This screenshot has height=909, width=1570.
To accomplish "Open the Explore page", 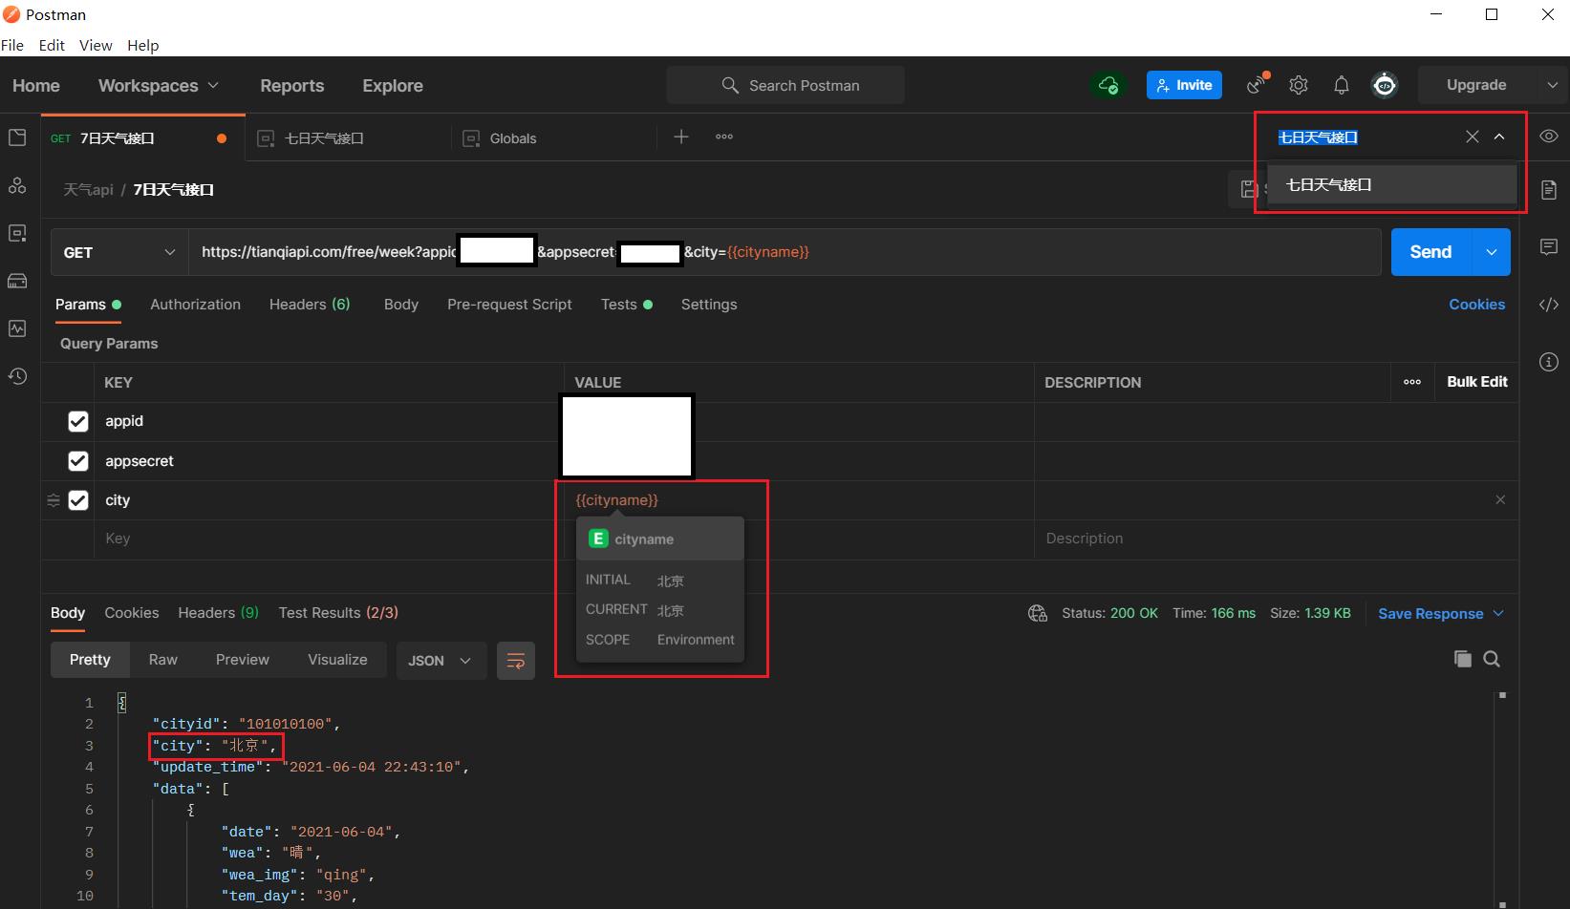I will (393, 85).
